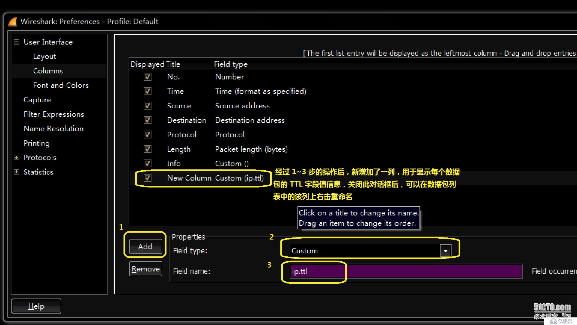The image size is (577, 325).
Task: Open Capture settings in sidebar
Action: (37, 100)
